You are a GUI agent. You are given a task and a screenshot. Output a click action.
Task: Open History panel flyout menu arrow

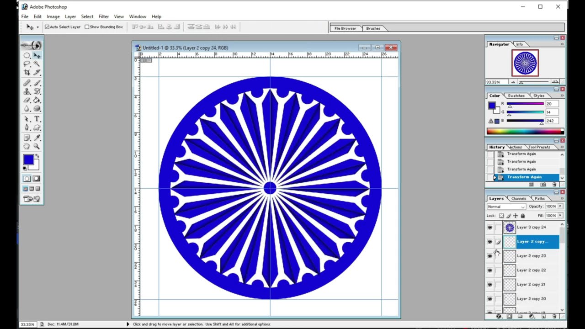pyautogui.click(x=562, y=147)
